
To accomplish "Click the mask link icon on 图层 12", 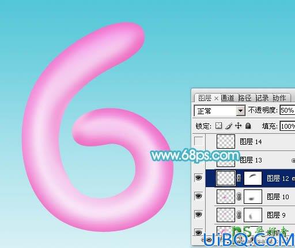I will tap(239, 178).
